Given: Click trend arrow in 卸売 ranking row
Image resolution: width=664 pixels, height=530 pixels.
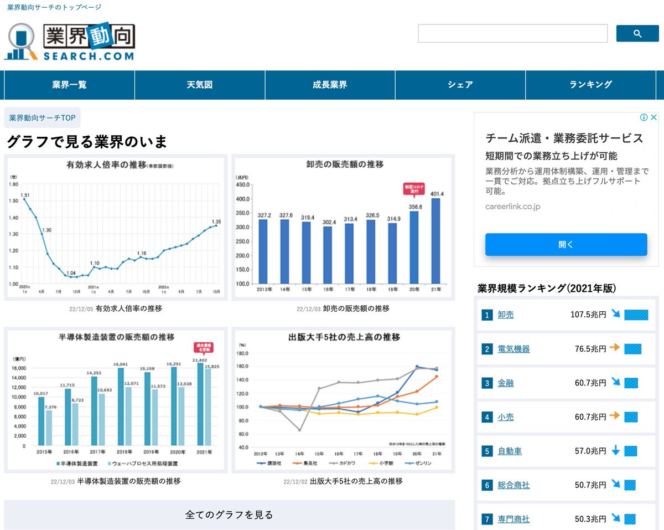Looking at the screenshot, I should click(616, 314).
